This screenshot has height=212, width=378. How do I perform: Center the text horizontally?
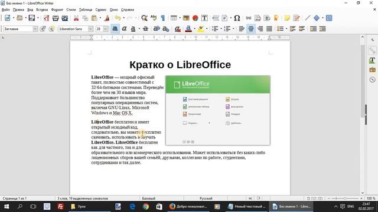(251, 29)
